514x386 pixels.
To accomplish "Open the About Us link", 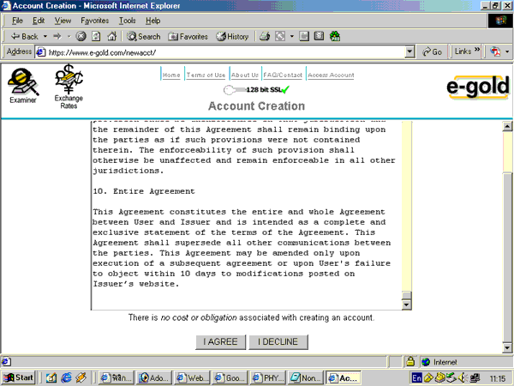I will 245,75.
